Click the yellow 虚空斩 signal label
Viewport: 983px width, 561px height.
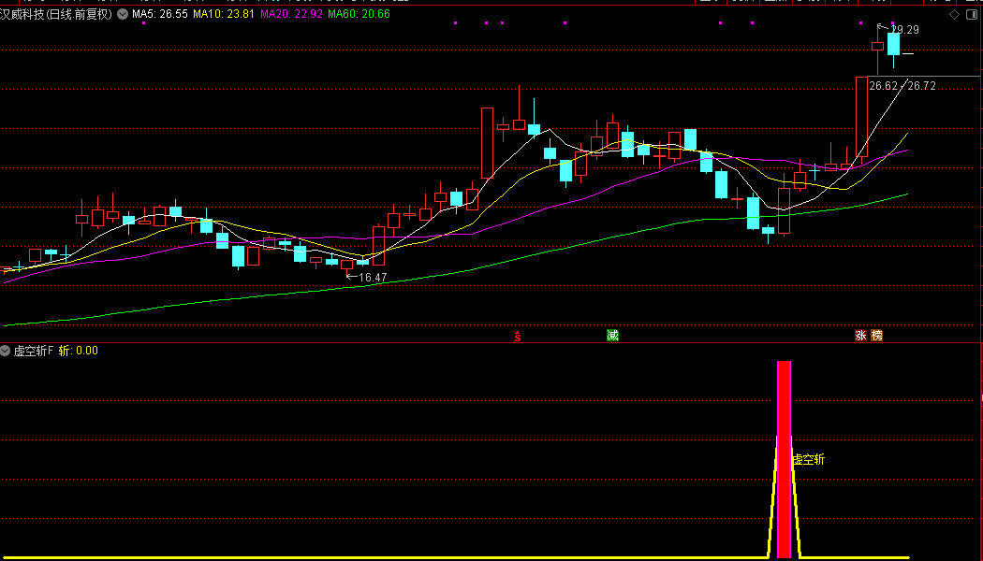(x=809, y=460)
